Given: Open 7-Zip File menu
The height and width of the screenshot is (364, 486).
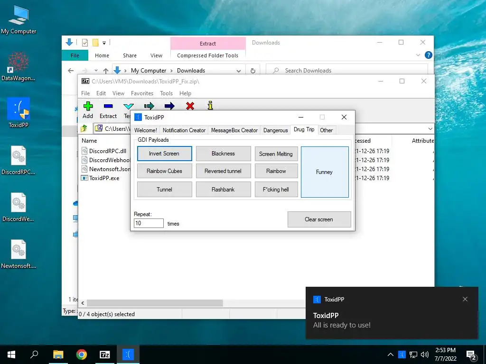Looking at the screenshot, I should point(85,93).
